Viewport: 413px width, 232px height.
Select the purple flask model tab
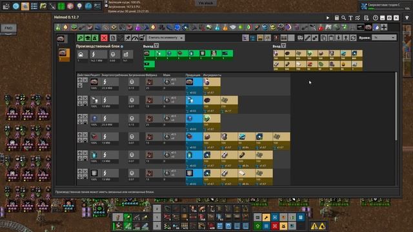[x=137, y=27]
